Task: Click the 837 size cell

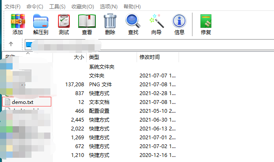Action: (79, 93)
